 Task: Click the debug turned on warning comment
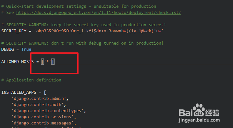(82, 43)
